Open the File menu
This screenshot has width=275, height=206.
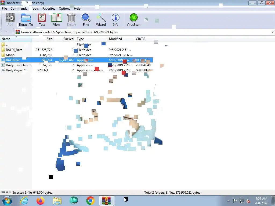[x=4, y=8]
